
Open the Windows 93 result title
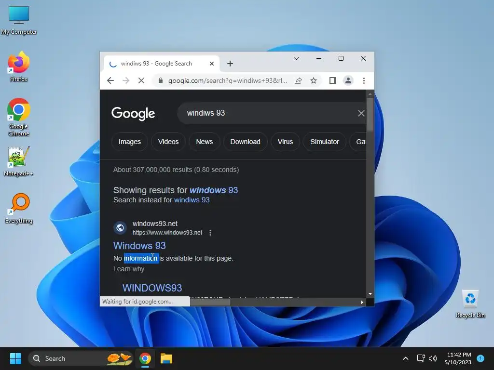pos(139,246)
